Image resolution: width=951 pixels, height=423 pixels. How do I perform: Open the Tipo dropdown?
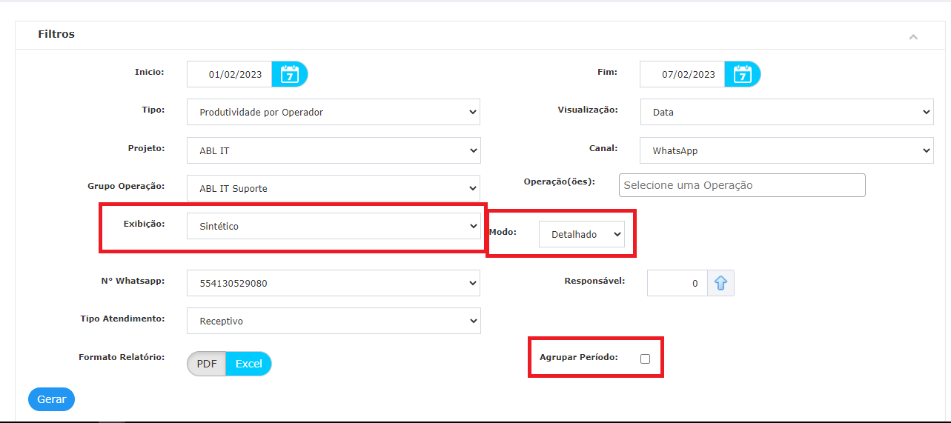(334, 112)
